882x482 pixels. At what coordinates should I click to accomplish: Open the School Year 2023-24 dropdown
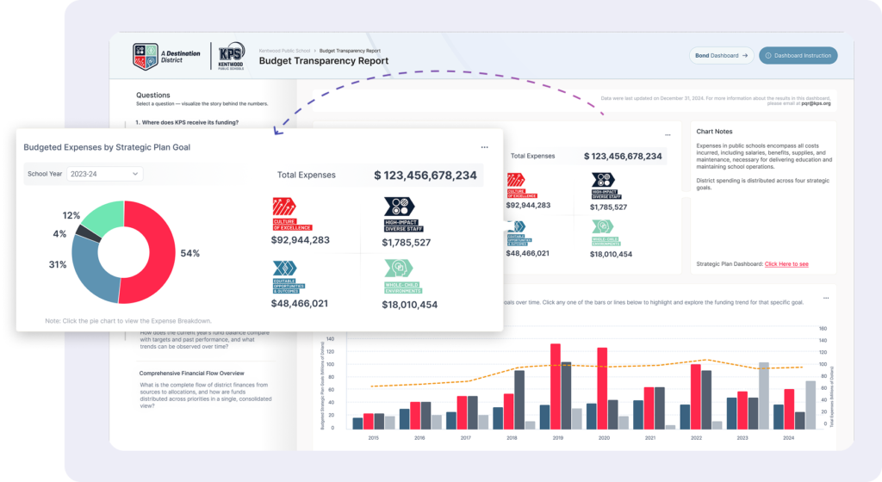(x=105, y=174)
